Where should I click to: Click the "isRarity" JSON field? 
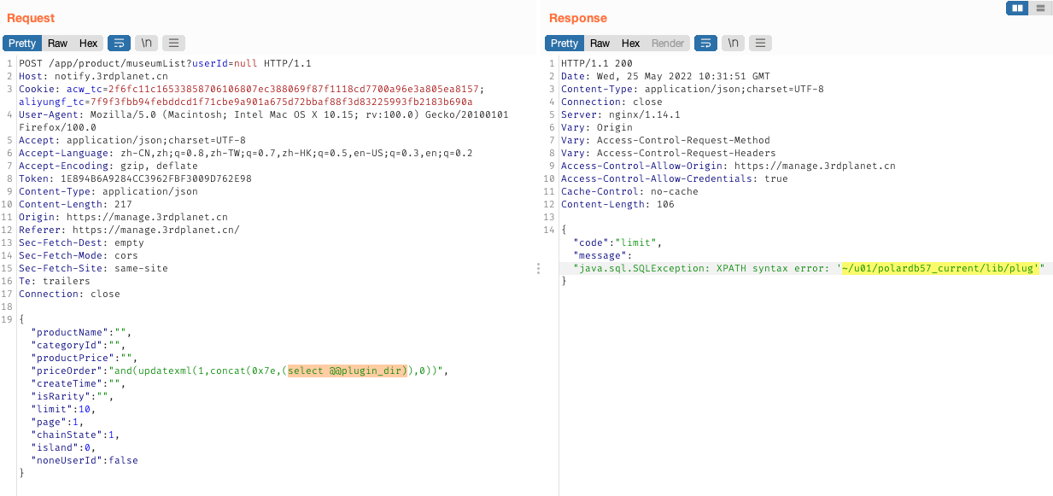pyautogui.click(x=73, y=397)
